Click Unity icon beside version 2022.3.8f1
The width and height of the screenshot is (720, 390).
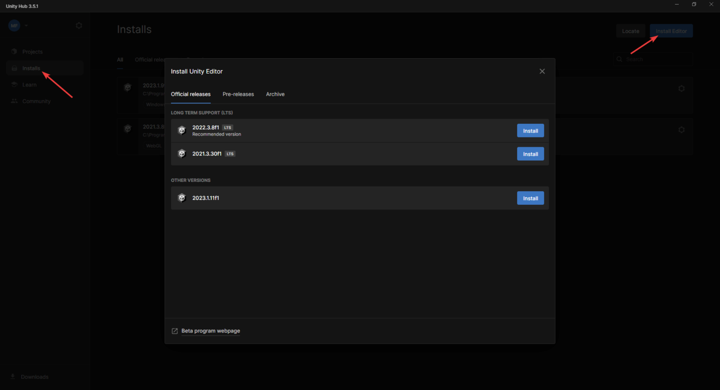182,130
